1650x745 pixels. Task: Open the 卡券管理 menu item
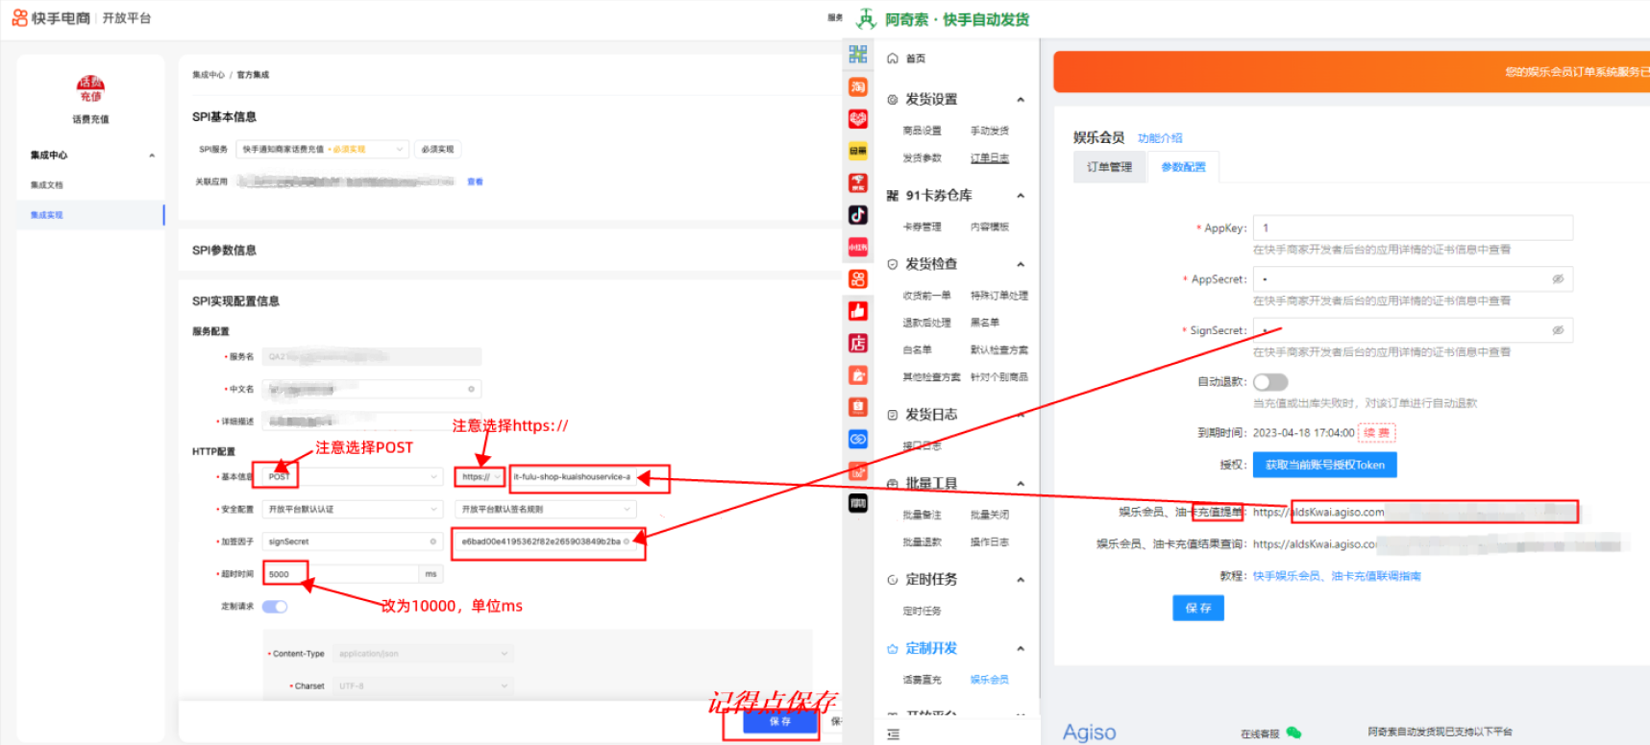coord(922,228)
